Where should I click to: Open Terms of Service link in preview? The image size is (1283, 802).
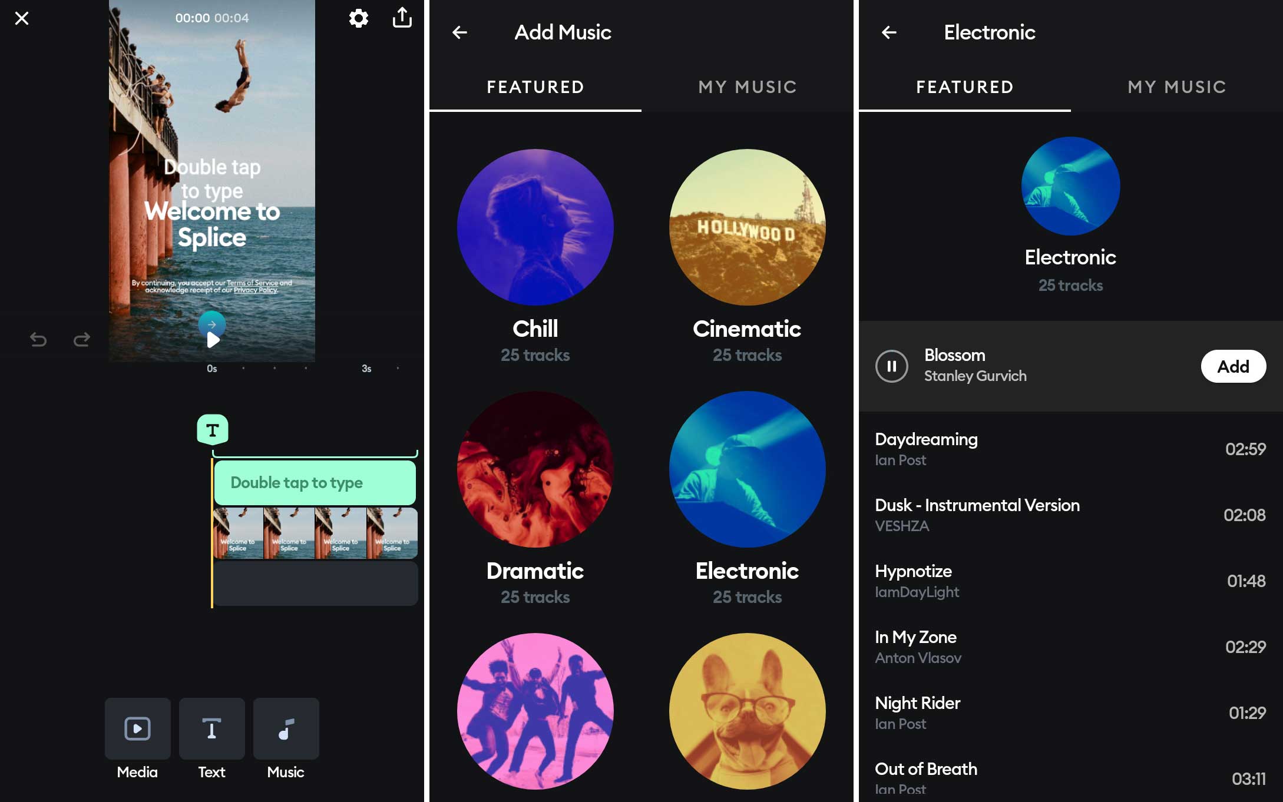[x=252, y=283]
